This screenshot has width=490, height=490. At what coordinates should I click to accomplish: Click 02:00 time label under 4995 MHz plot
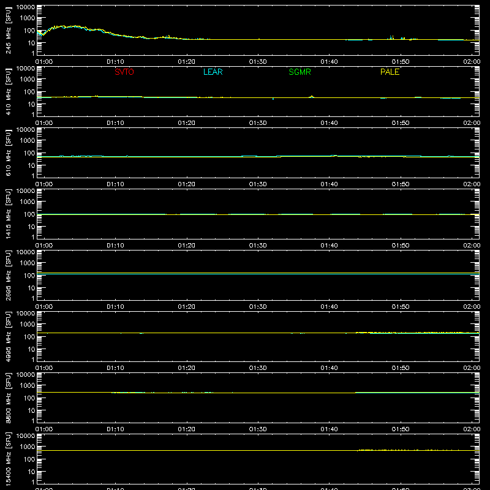coord(472,368)
